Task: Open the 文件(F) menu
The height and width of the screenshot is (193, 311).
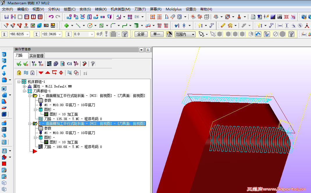Action: [x=7, y=9]
